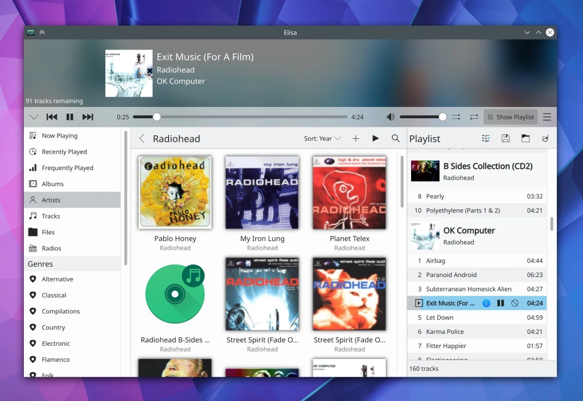The width and height of the screenshot is (583, 401).
Task: Switch to the Albums view
Action: click(72, 184)
